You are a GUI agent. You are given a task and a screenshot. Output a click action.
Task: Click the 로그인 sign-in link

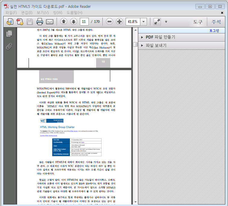tap(214, 31)
